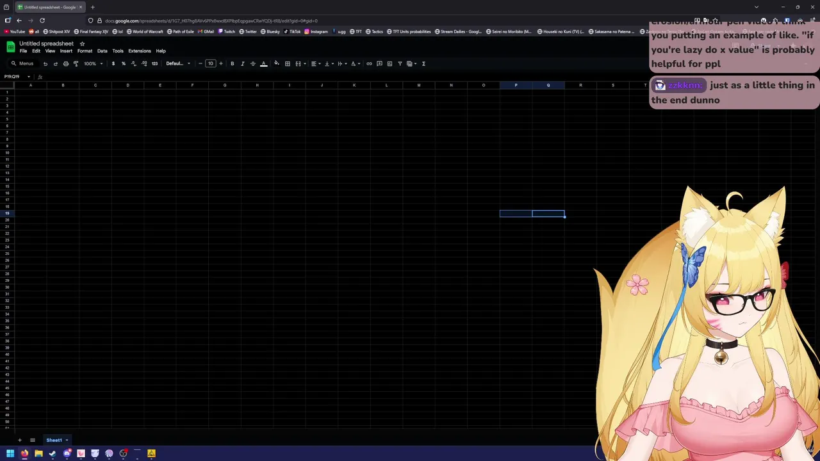Click the Name box showing P19:Q19
The width and height of the screenshot is (820, 461).
click(13, 77)
